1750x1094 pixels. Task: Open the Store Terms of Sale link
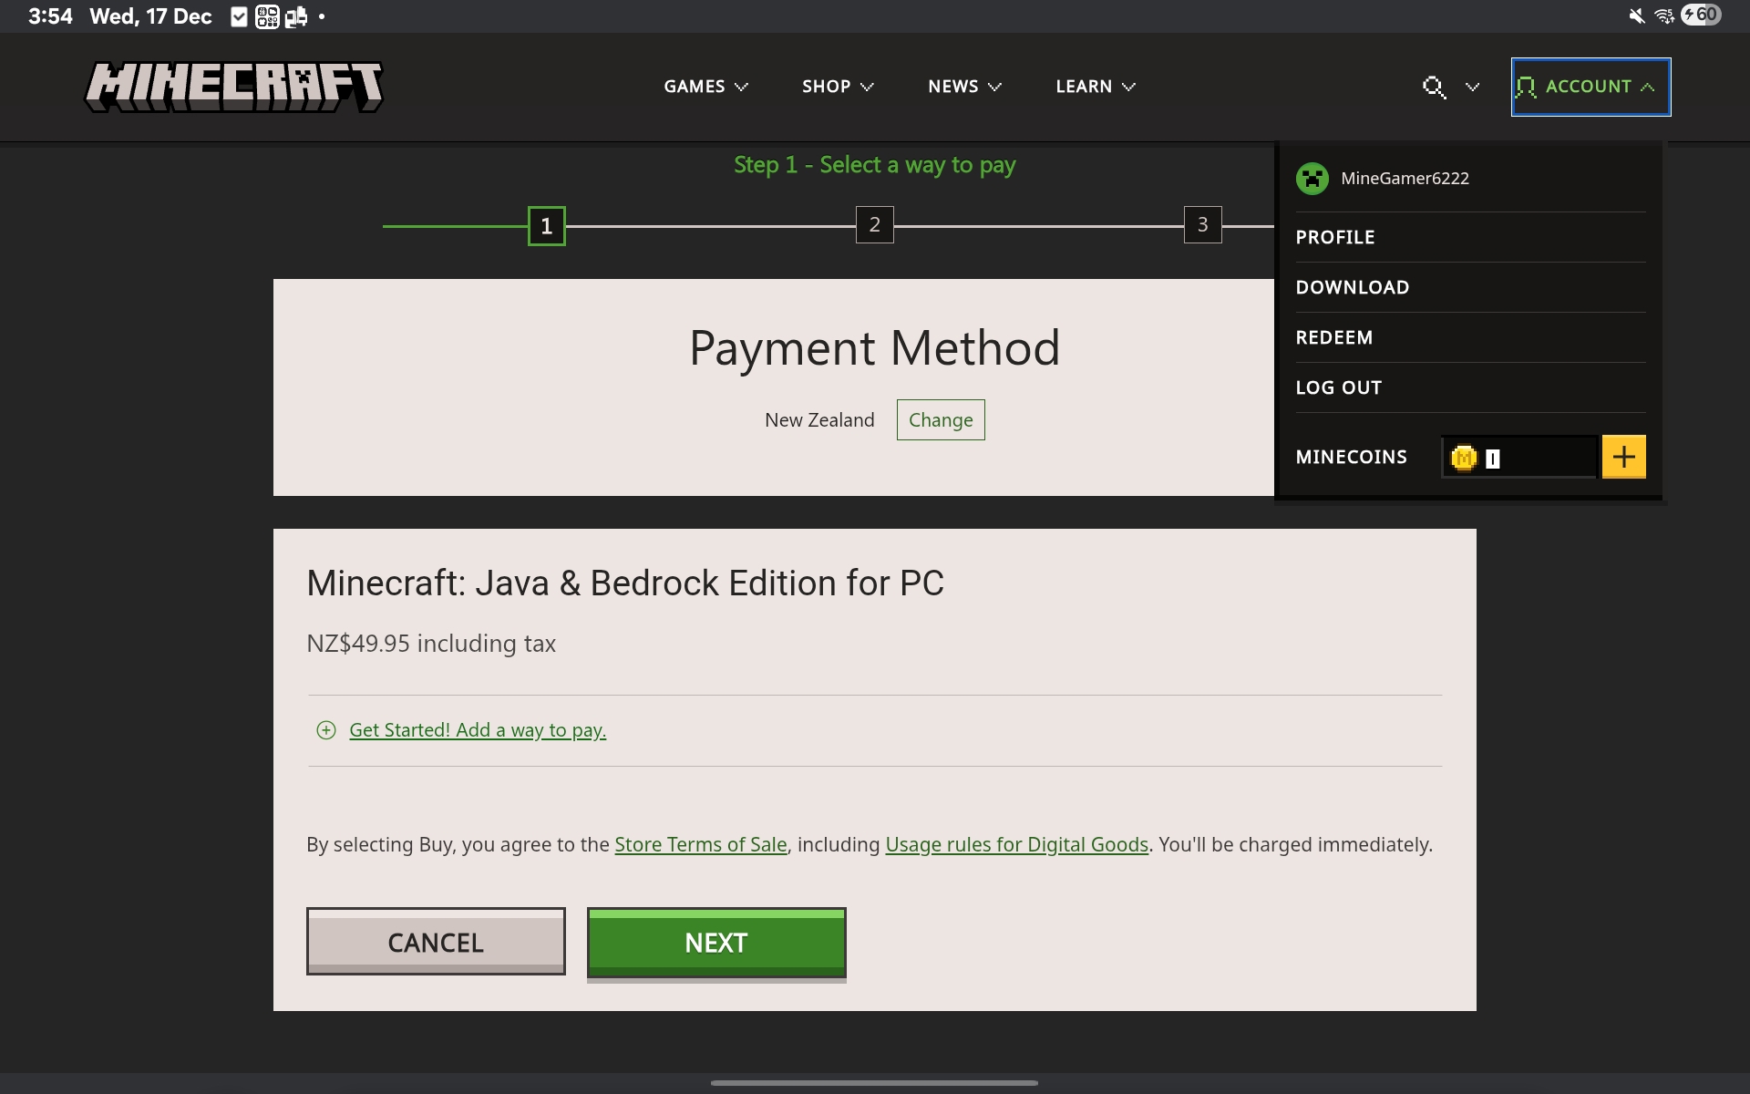pyautogui.click(x=700, y=845)
